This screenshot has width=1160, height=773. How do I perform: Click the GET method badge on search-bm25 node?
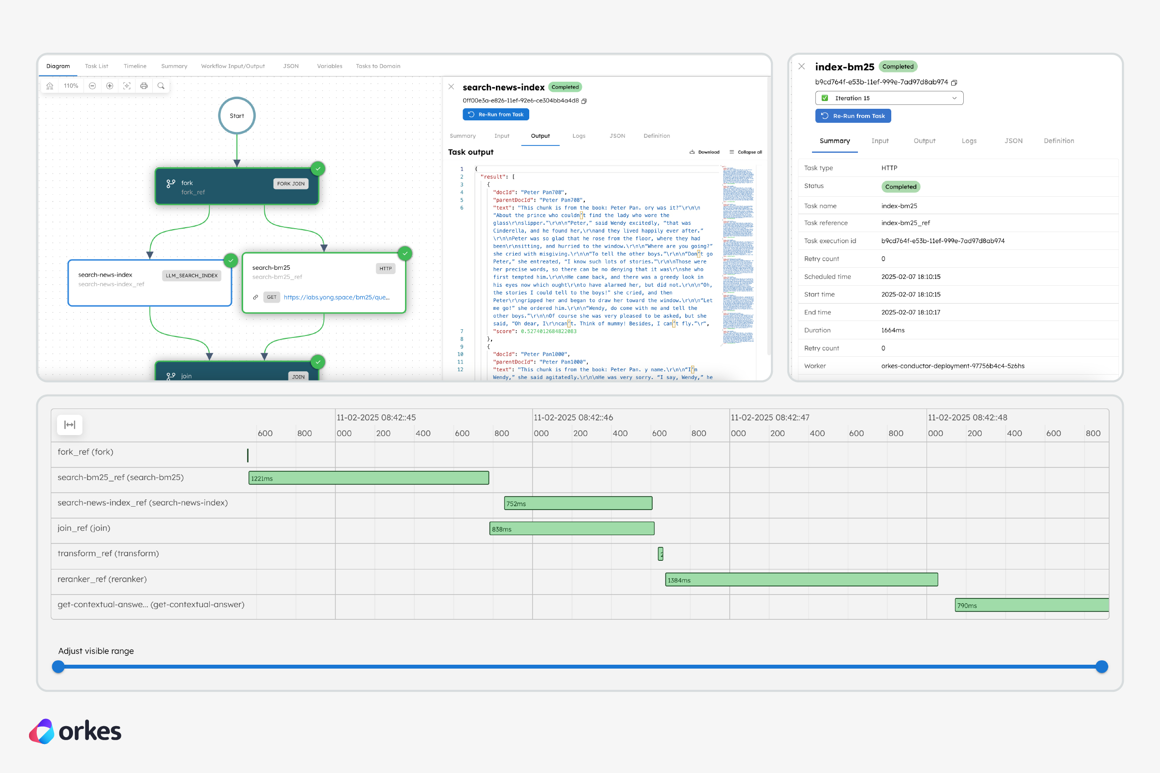(272, 297)
